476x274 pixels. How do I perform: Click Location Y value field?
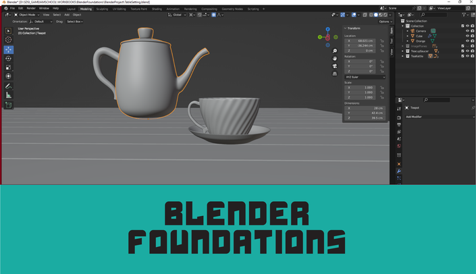tap(360, 45)
